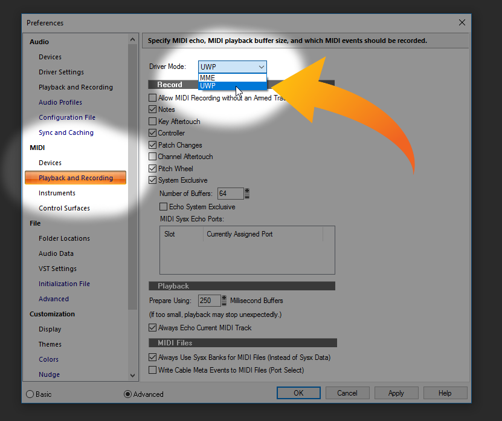The width and height of the screenshot is (502, 421).
Task: Click the Number of Buffers spinner arrows
Action: tap(246, 194)
